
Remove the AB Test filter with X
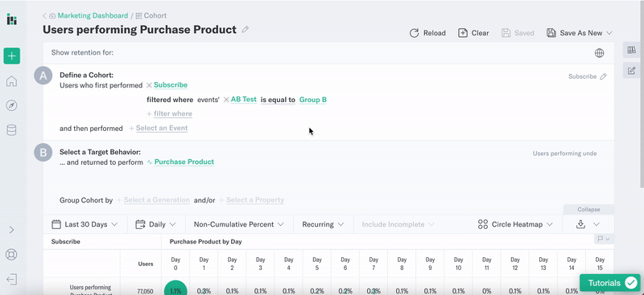(x=226, y=100)
